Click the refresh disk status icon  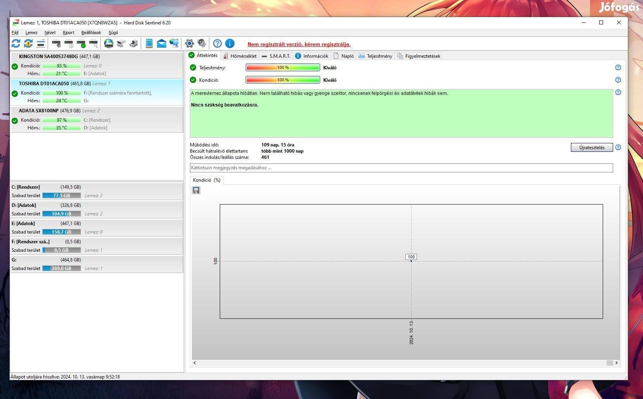pyautogui.click(x=16, y=43)
